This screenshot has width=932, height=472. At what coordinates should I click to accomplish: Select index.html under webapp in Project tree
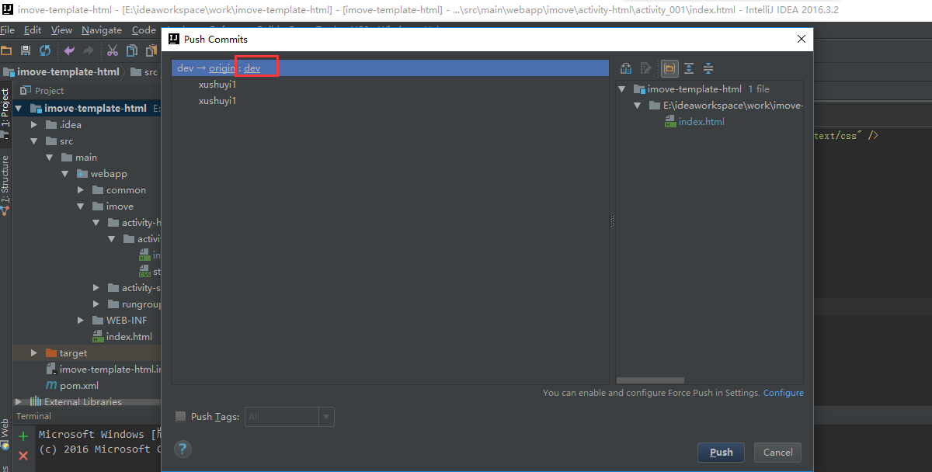129,337
